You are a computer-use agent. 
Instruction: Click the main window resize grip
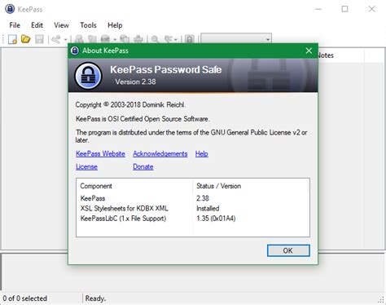click(x=381, y=299)
